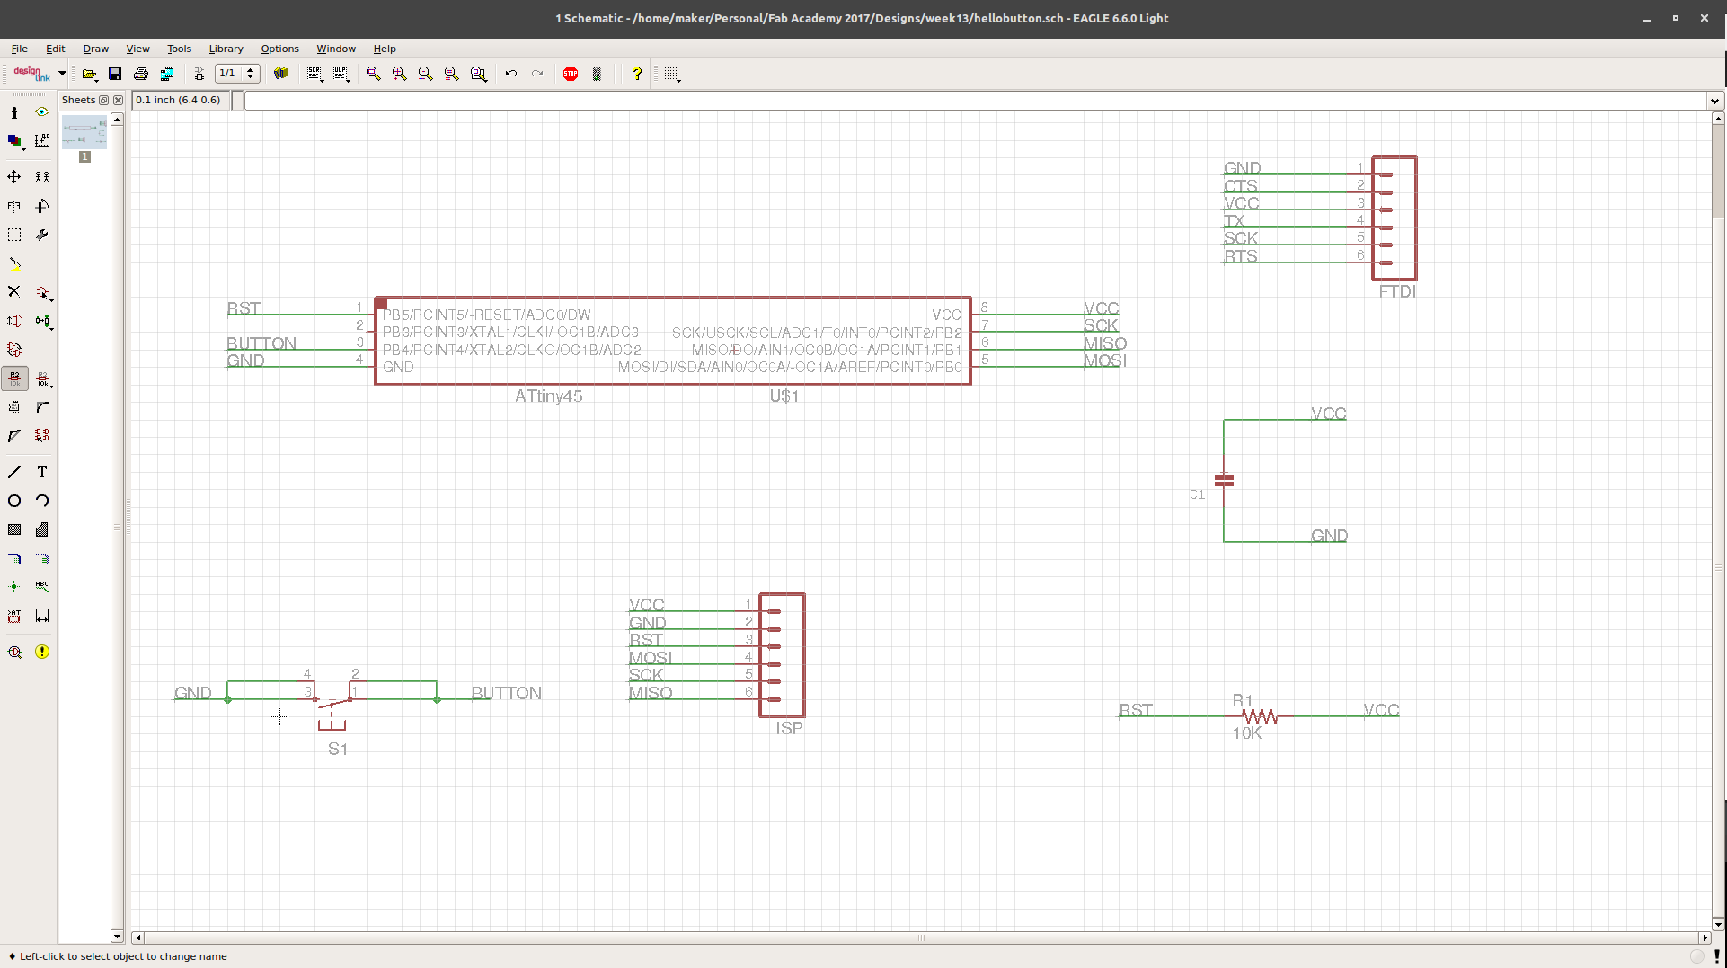Open Help via the question mark icon
1727x968 pixels.
pyautogui.click(x=637, y=74)
